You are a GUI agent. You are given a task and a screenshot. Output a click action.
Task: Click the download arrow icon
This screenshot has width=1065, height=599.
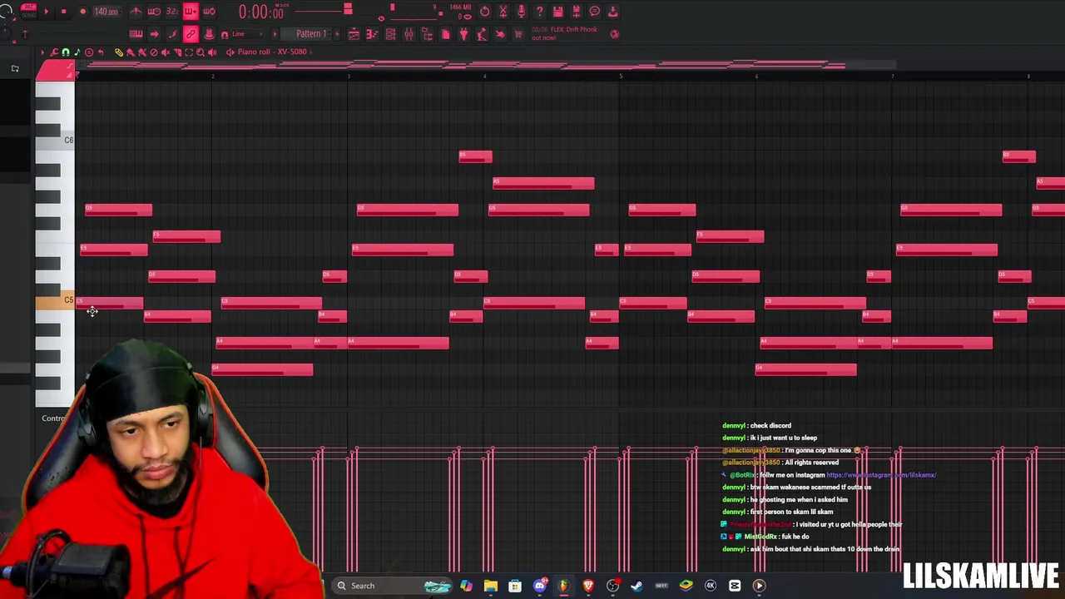pyautogui.click(x=613, y=11)
